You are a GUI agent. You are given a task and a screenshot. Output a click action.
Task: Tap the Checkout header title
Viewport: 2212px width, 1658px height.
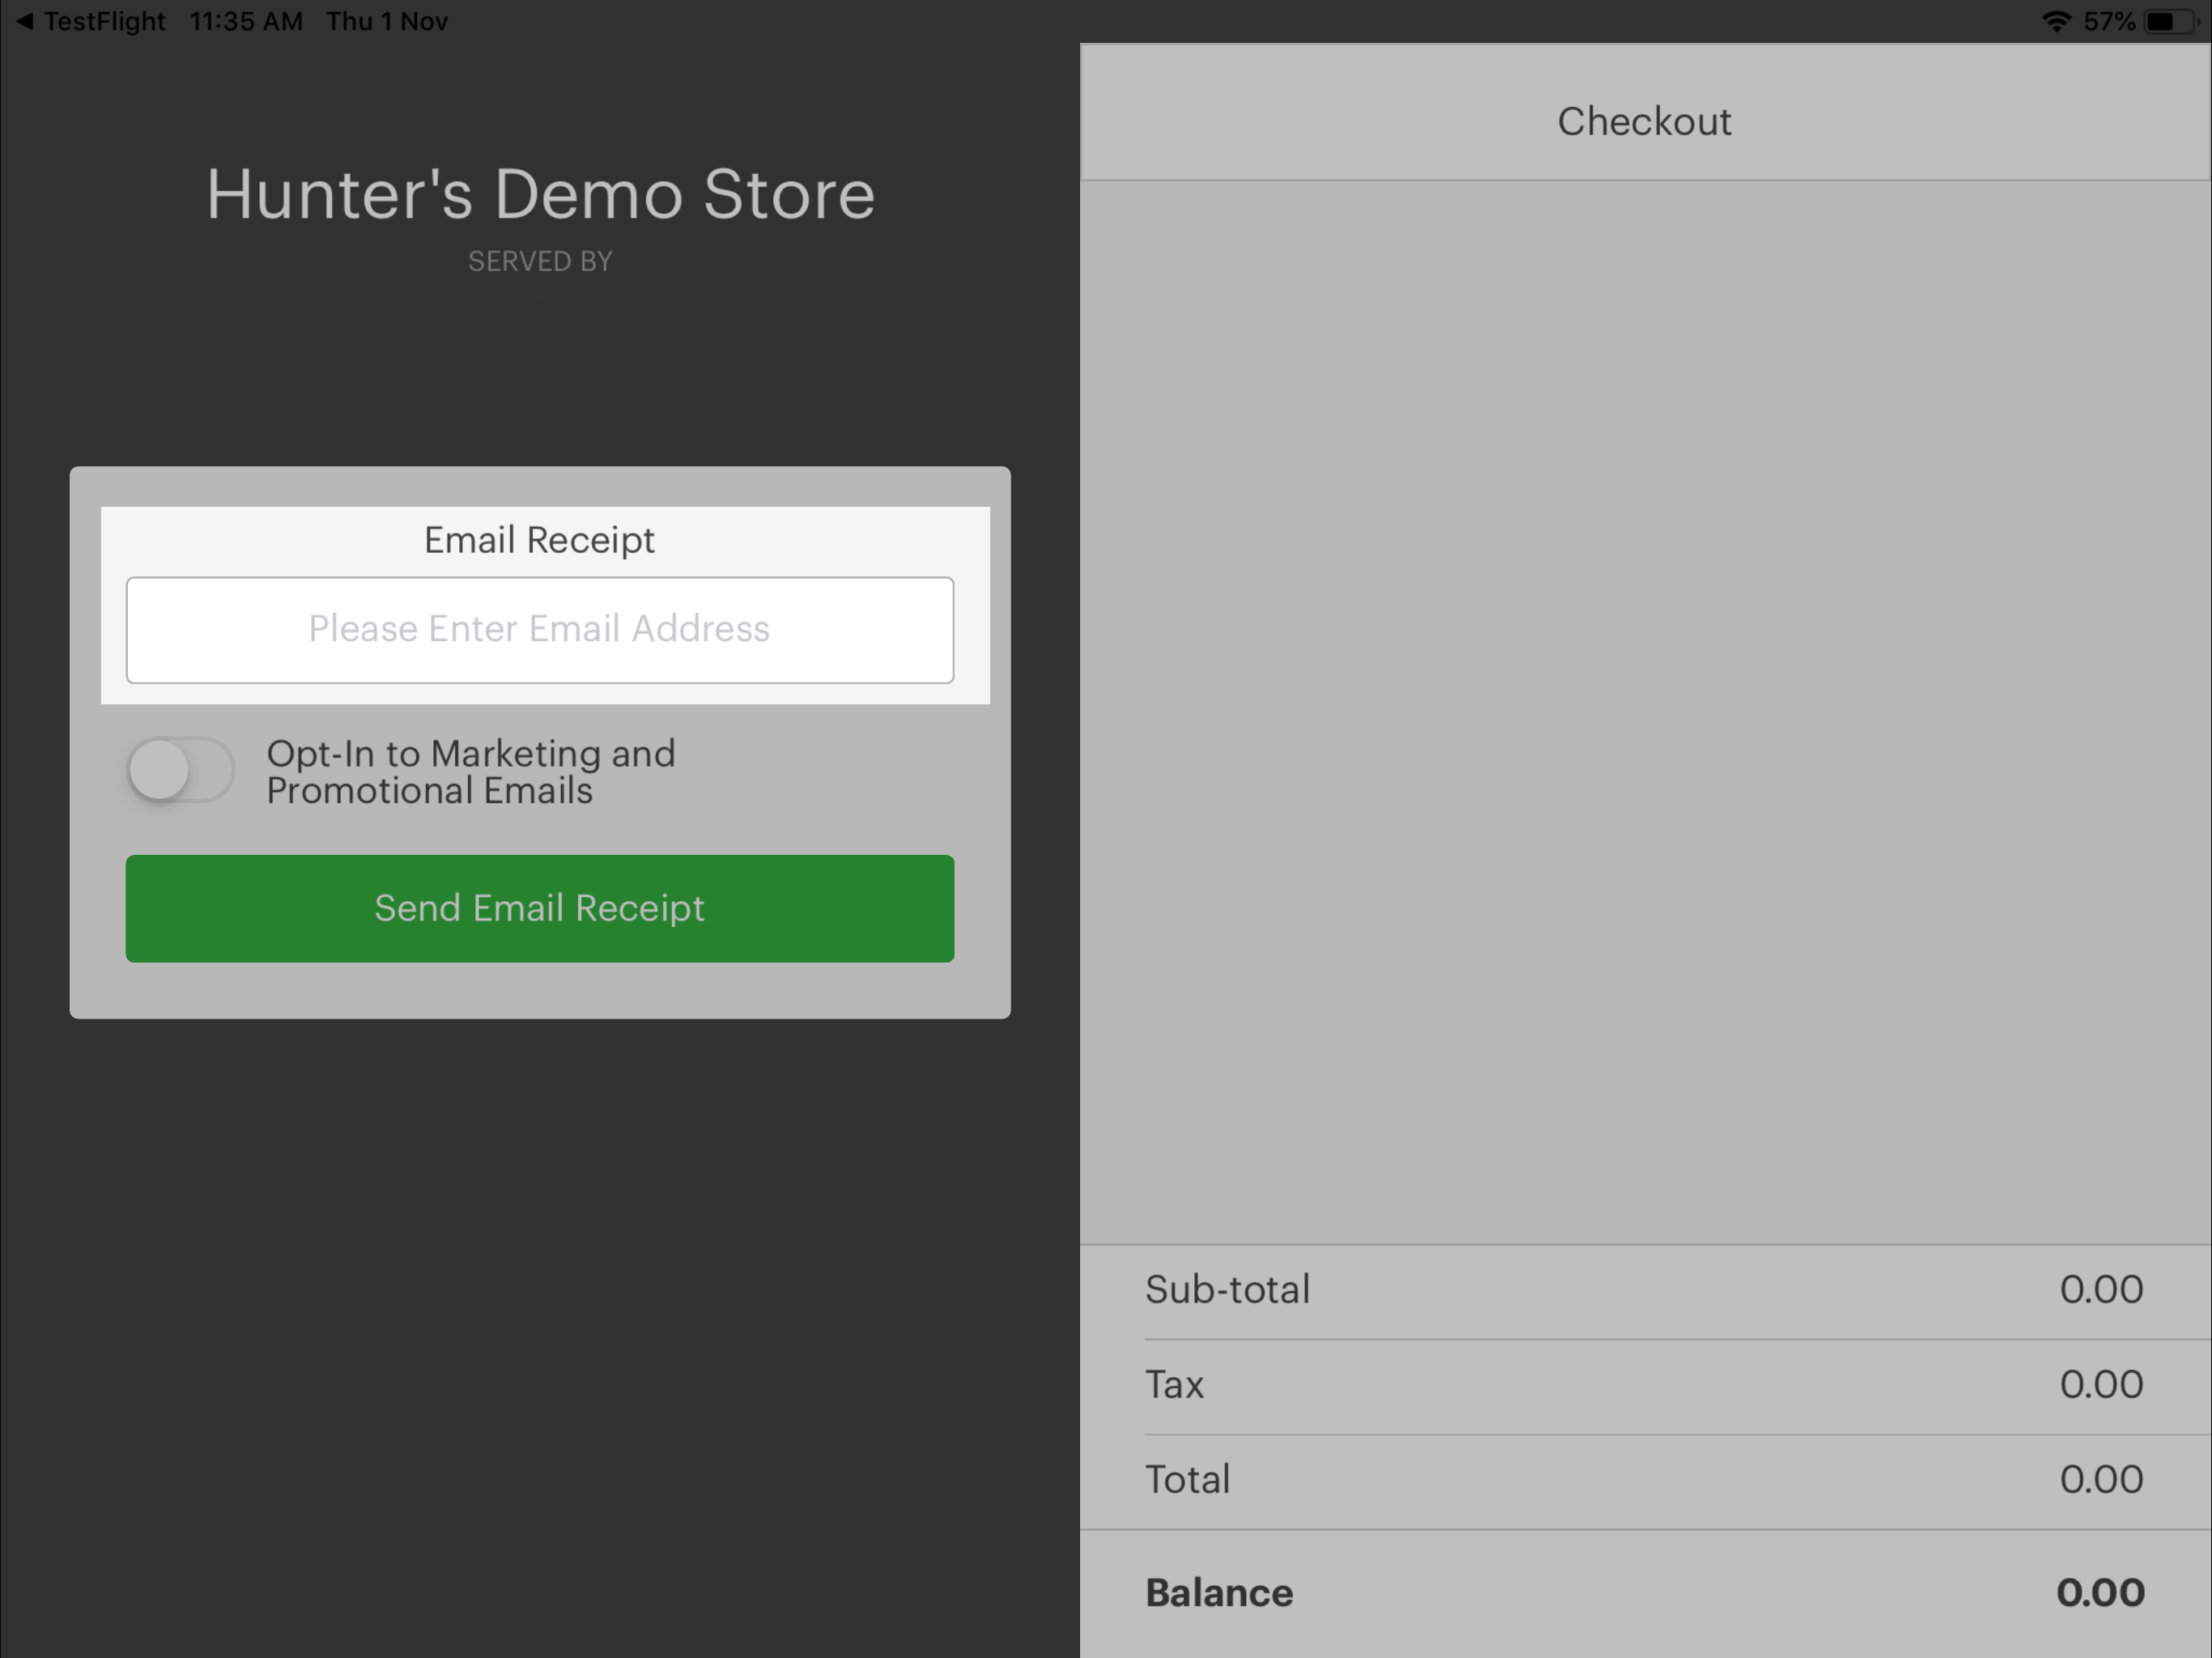[1644, 121]
